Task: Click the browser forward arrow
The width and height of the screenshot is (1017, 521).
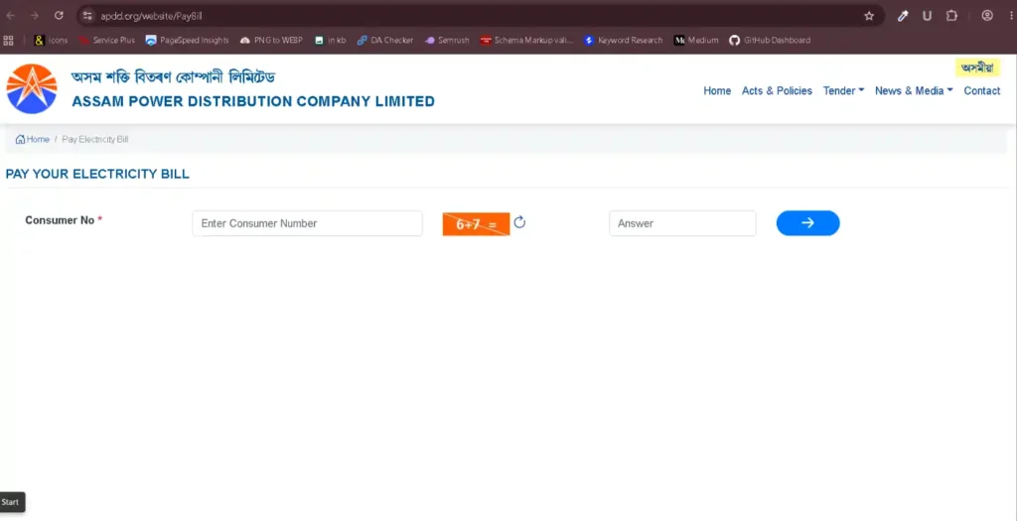Action: tap(35, 16)
